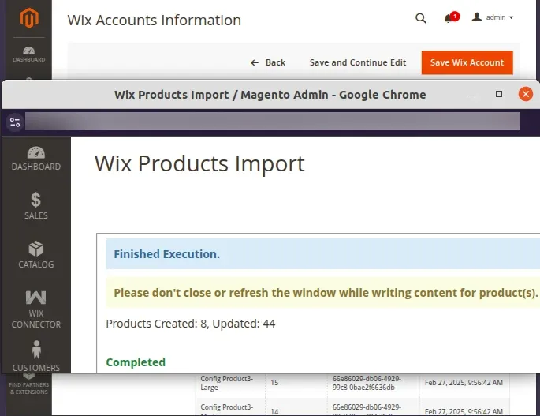Viewport: 540px width, 416px height.
Task: Open Find Partners & Extensions in background sidebar
Action: [29, 386]
